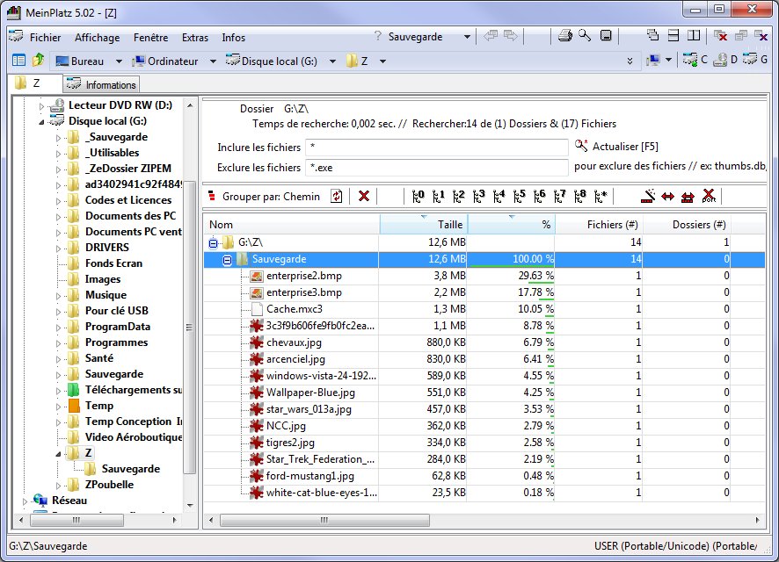Sort by the Taille column header
This screenshot has width=779, height=562.
point(423,224)
